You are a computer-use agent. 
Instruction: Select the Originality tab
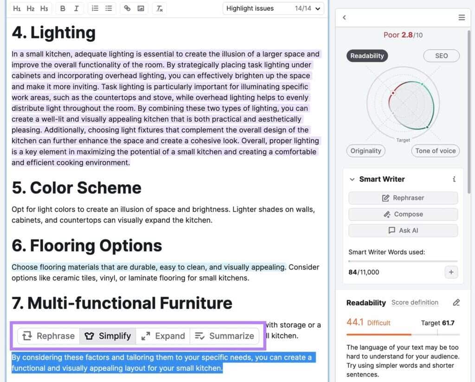pyautogui.click(x=366, y=151)
